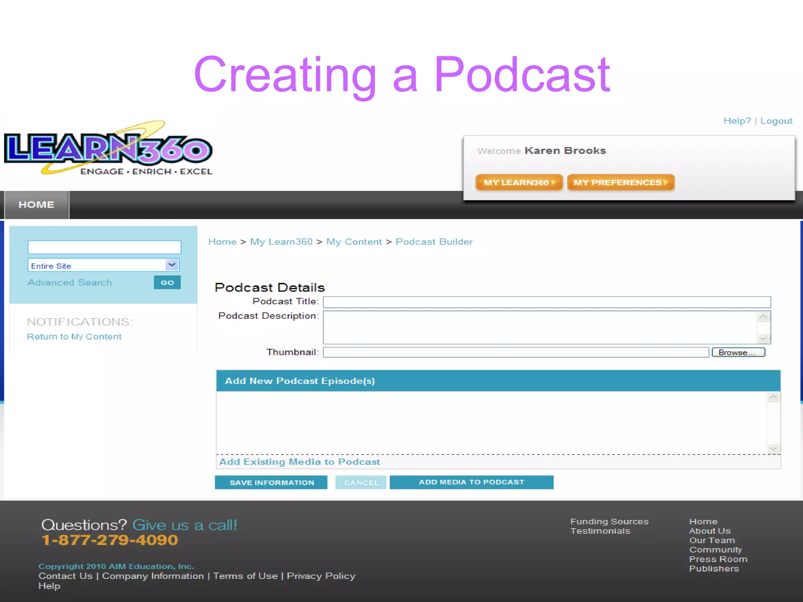Open the Terms of Use footer link
803x602 pixels.
coord(245,576)
